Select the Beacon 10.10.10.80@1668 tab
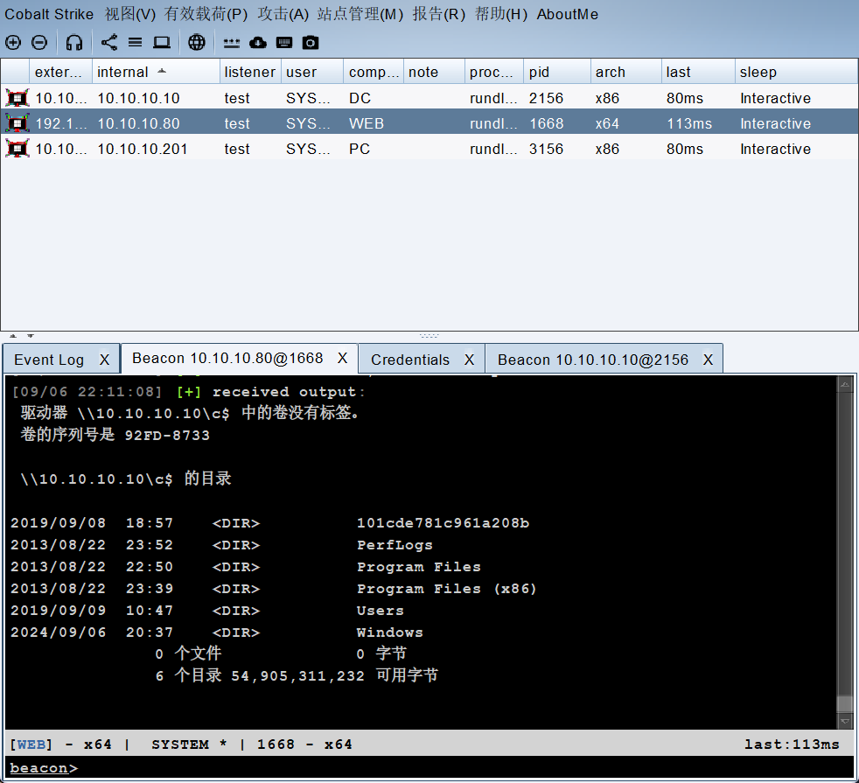Screen dimensions: 859x783 pyautogui.click(x=227, y=358)
